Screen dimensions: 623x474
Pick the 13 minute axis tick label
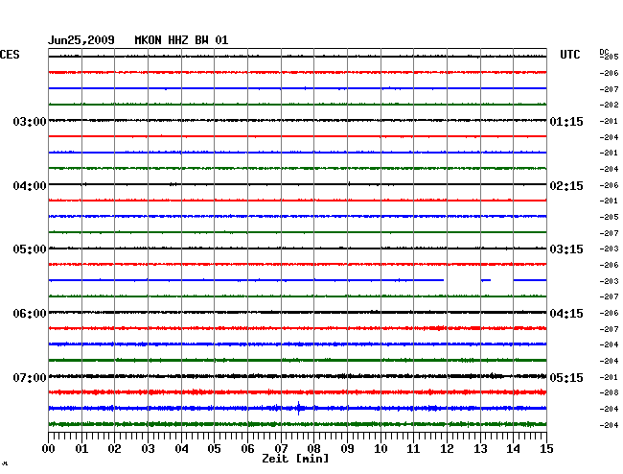480,449
